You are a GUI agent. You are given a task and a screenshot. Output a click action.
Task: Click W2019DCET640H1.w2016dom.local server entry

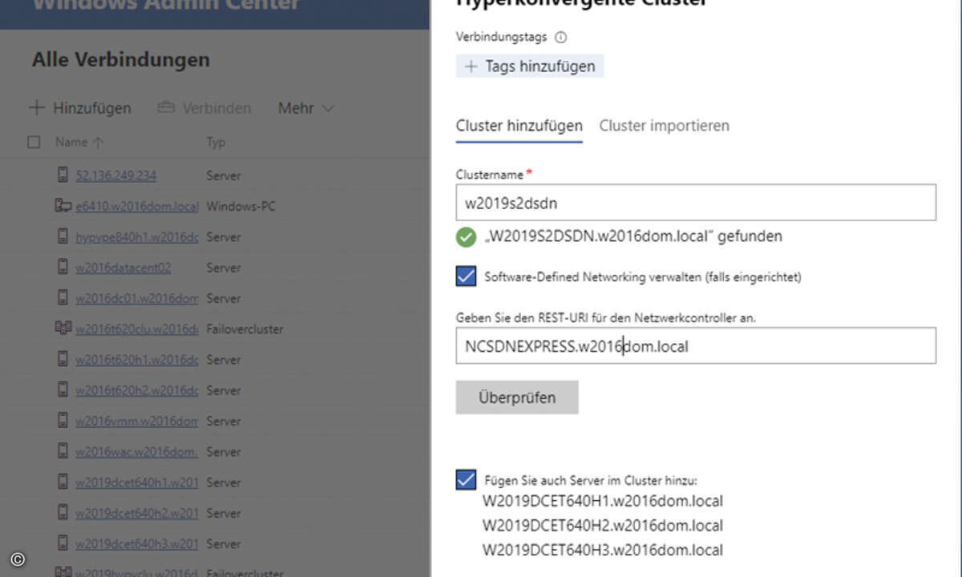click(x=603, y=502)
